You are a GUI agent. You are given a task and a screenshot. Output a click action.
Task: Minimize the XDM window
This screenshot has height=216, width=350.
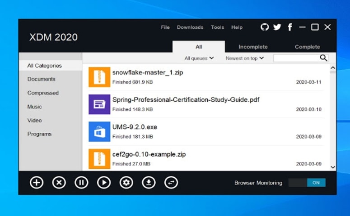302,27
